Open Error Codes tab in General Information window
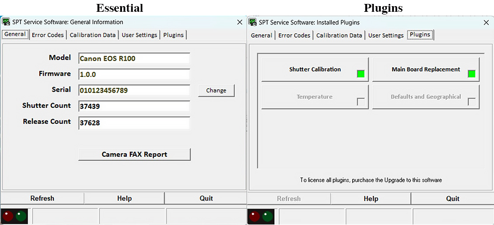 click(x=48, y=35)
